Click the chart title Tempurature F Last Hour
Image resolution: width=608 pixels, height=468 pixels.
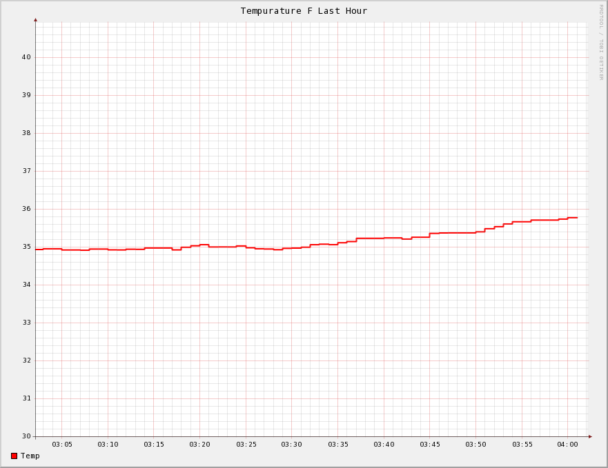tap(304, 11)
